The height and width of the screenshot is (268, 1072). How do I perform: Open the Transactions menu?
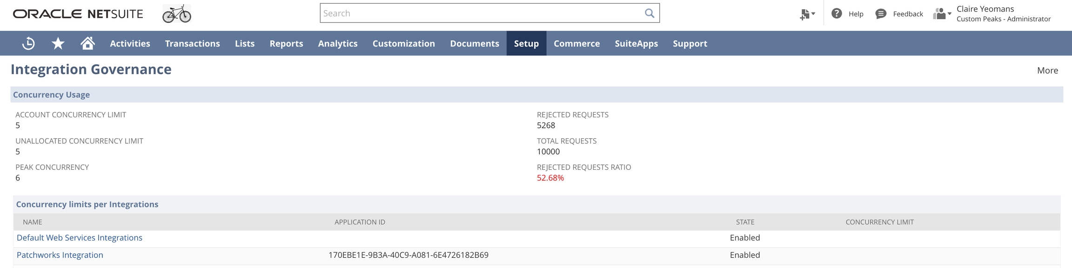pyautogui.click(x=192, y=43)
